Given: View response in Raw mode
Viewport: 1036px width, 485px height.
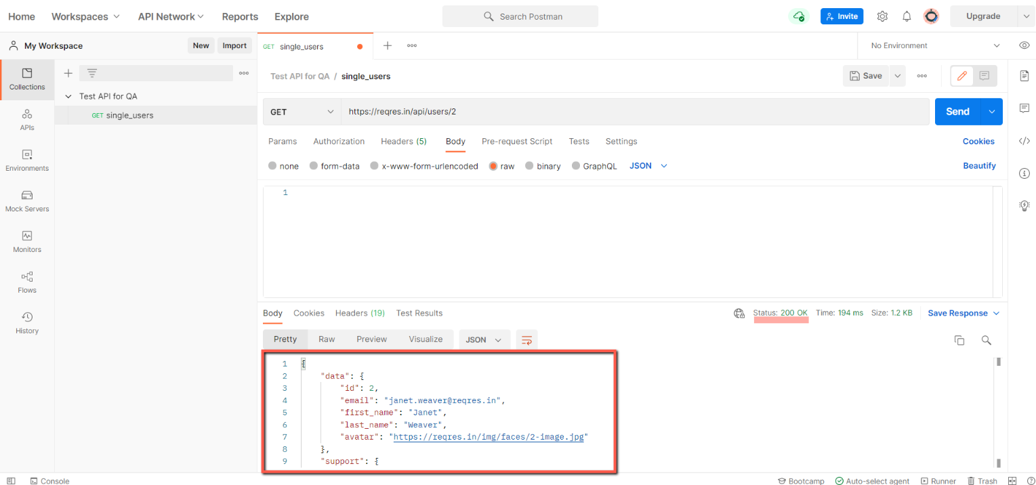Looking at the screenshot, I should [326, 339].
